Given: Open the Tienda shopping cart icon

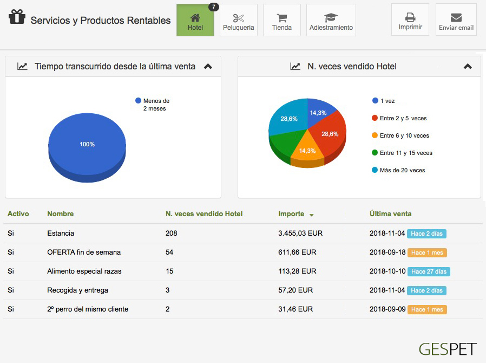Looking at the screenshot, I should [x=281, y=18].
